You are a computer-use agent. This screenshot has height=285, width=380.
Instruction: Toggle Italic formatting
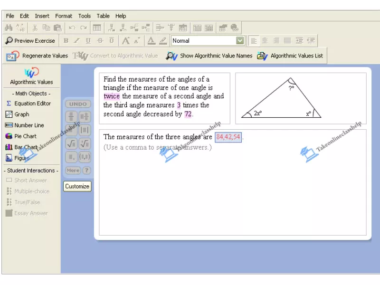click(x=77, y=41)
